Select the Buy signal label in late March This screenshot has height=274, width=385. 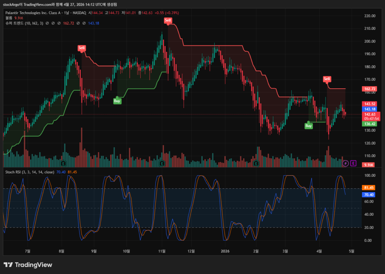point(309,126)
